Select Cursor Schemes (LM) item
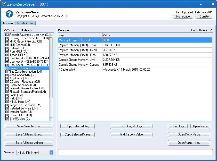The height and width of the screenshot is (161, 217). coord(27,85)
